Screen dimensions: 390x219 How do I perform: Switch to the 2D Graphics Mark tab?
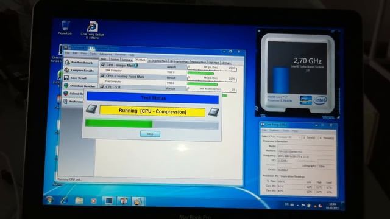(x=158, y=61)
